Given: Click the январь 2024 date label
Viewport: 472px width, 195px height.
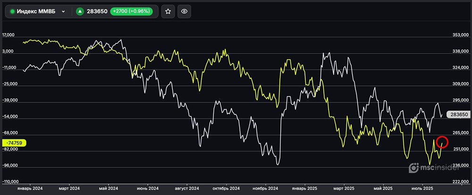Looking at the screenshot, I should pyautogui.click(x=30, y=188).
